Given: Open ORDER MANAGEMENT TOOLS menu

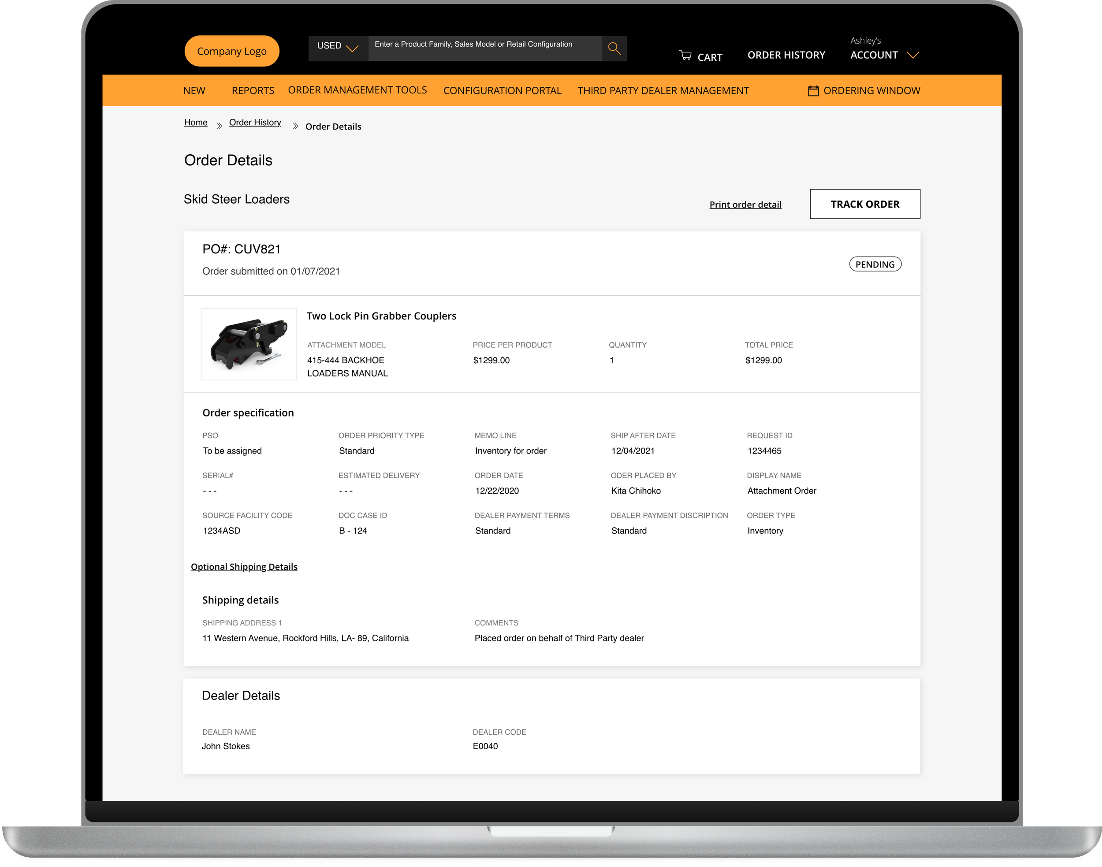Looking at the screenshot, I should pos(357,90).
